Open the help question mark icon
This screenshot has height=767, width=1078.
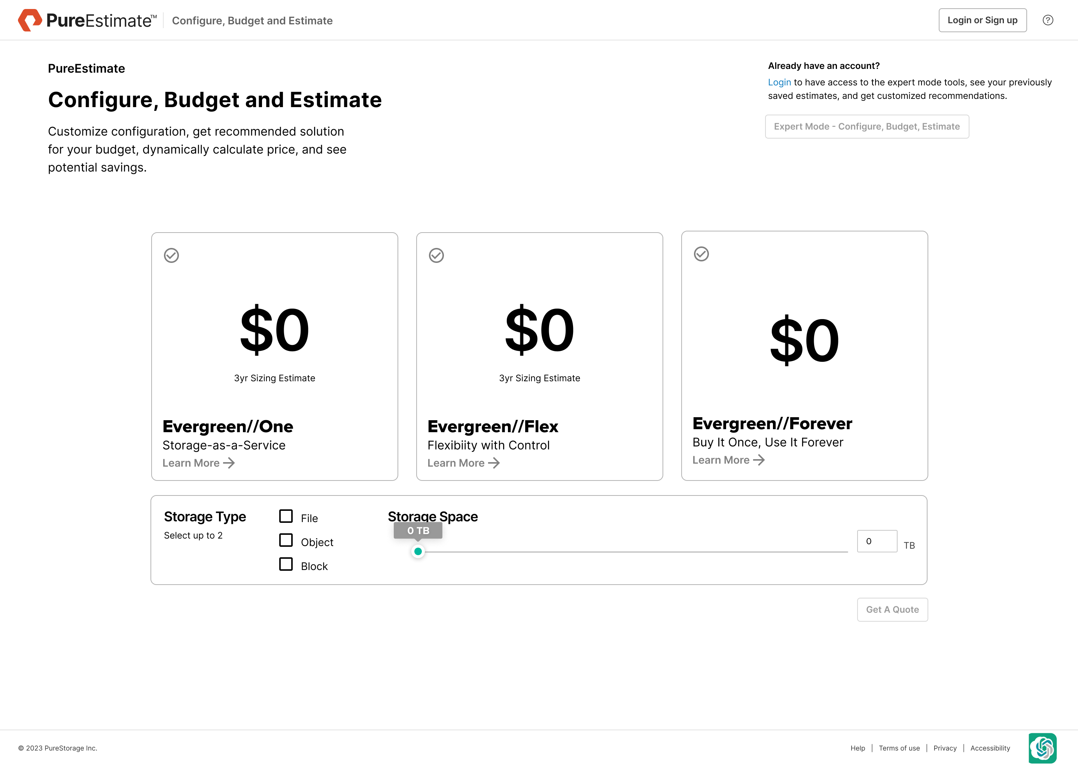click(x=1047, y=20)
